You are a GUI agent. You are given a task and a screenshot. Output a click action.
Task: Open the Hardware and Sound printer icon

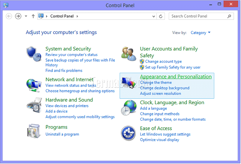[34, 105]
